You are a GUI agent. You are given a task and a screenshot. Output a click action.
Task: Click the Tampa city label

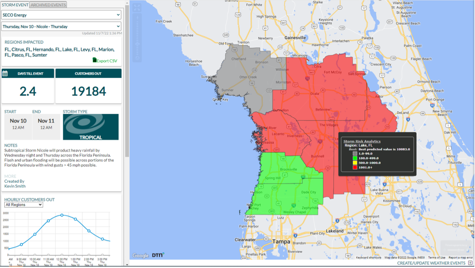[x=281, y=242]
